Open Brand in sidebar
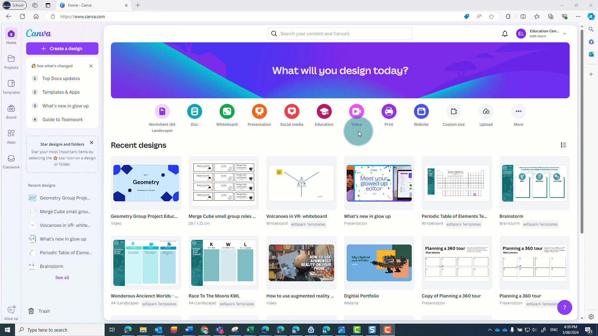The height and width of the screenshot is (336, 598). coord(11,111)
